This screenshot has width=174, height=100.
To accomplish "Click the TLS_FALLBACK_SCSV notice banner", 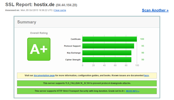I will pyautogui.click(x=87, y=83).
